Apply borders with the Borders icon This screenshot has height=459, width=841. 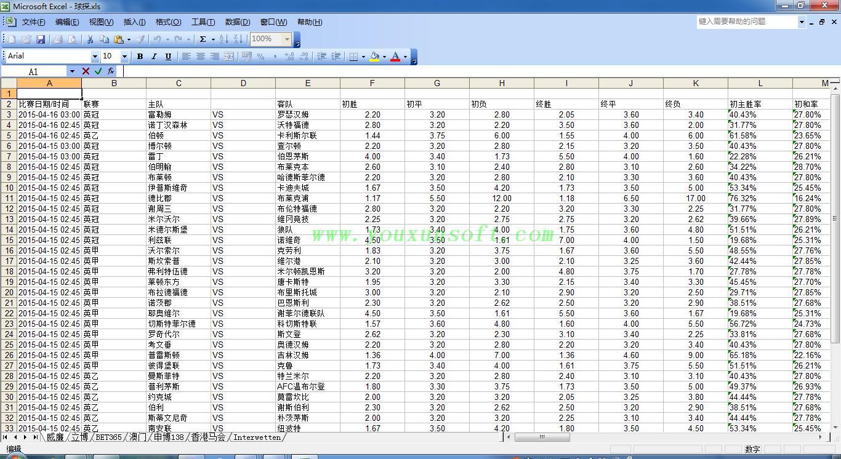click(353, 57)
